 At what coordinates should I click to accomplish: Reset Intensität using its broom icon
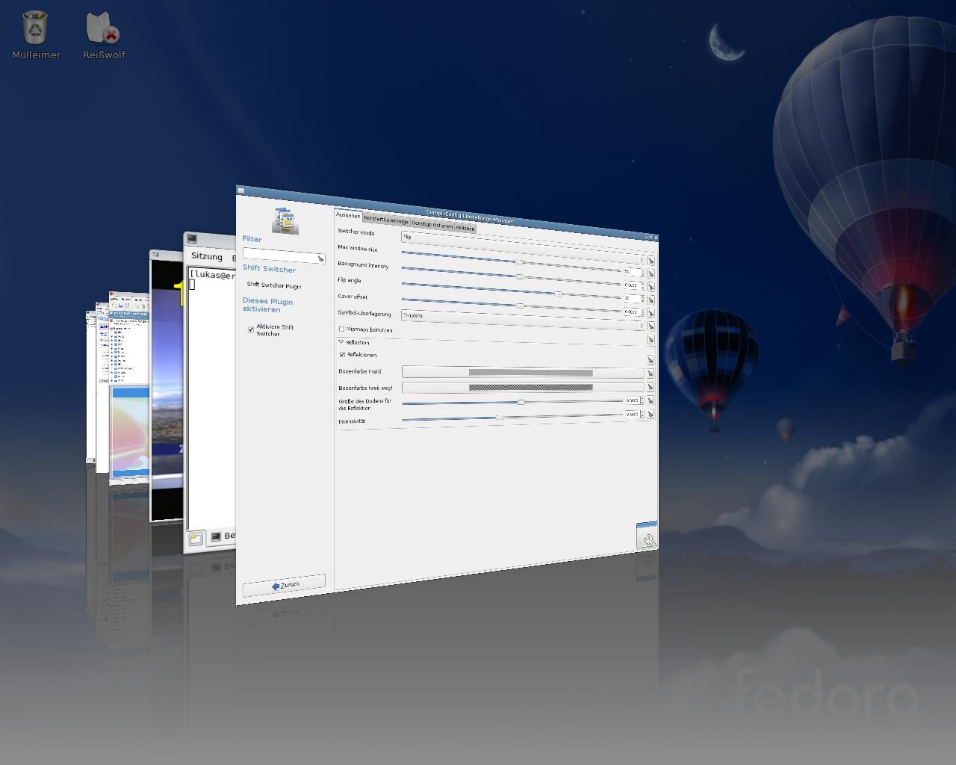coord(650,414)
